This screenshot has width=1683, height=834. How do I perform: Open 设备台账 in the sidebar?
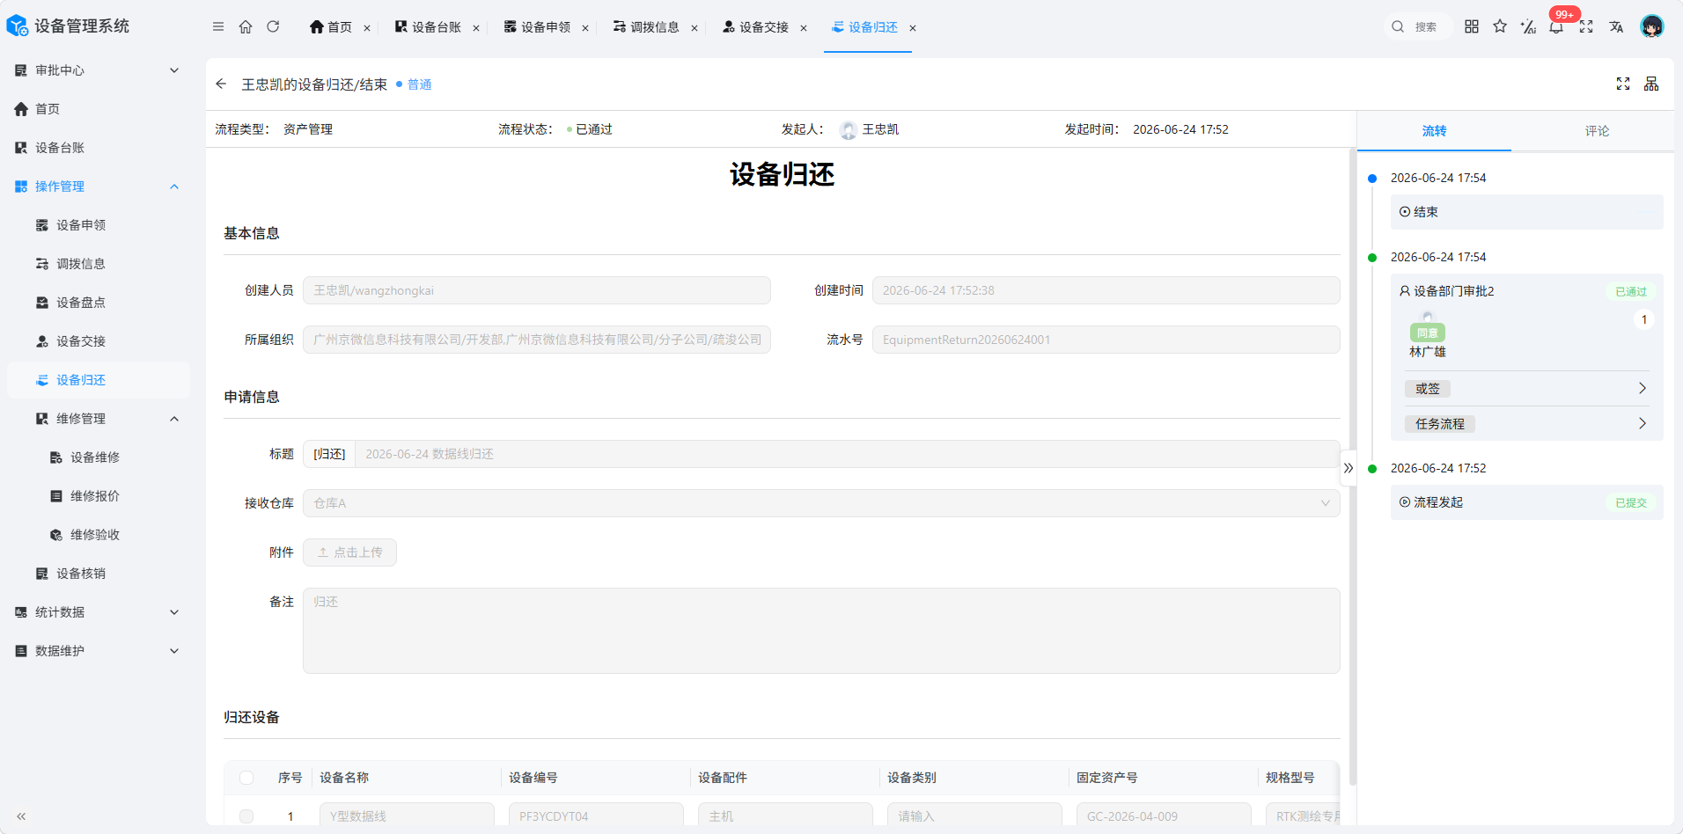pos(97,148)
